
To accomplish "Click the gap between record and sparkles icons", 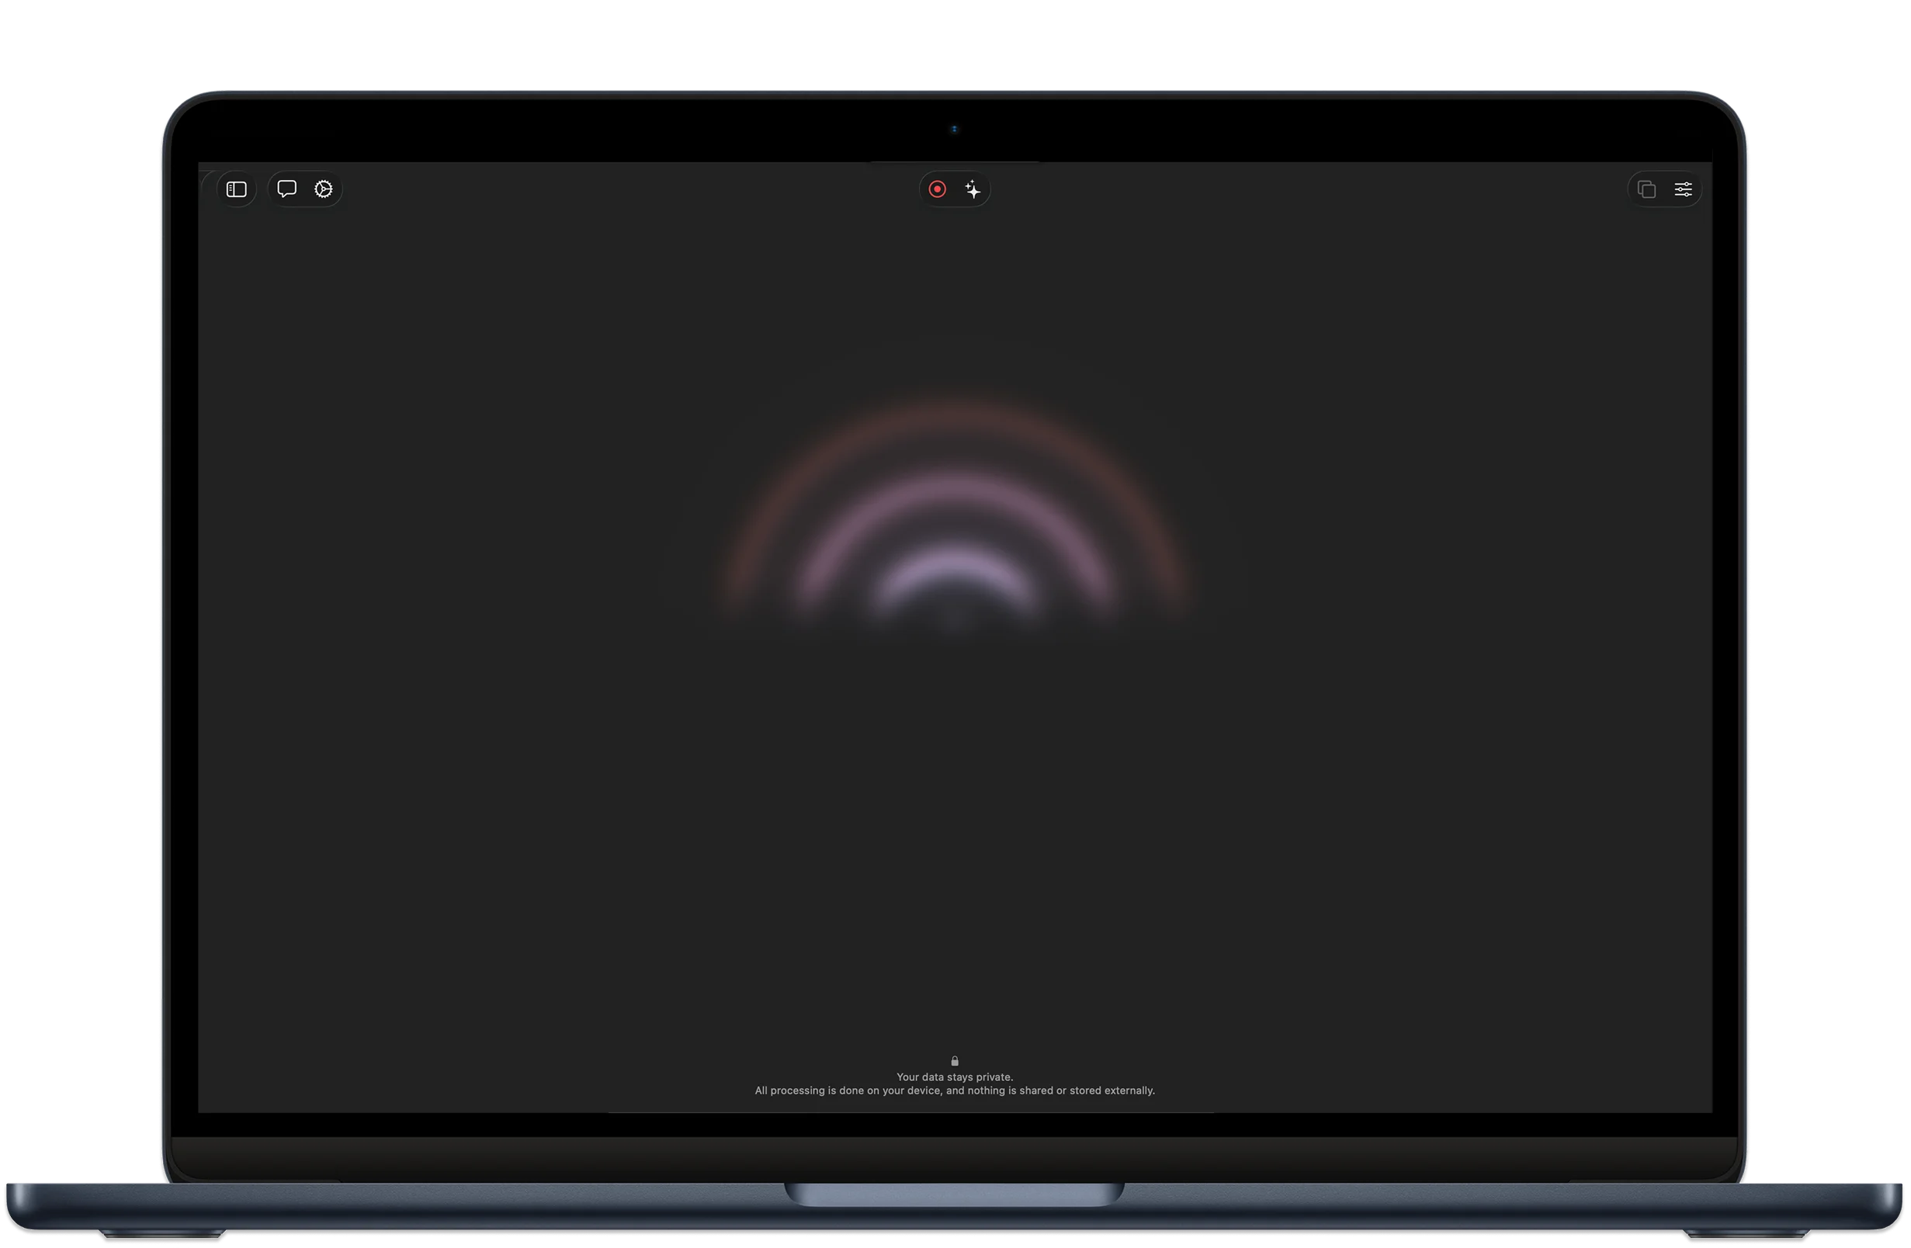I will [x=955, y=189].
